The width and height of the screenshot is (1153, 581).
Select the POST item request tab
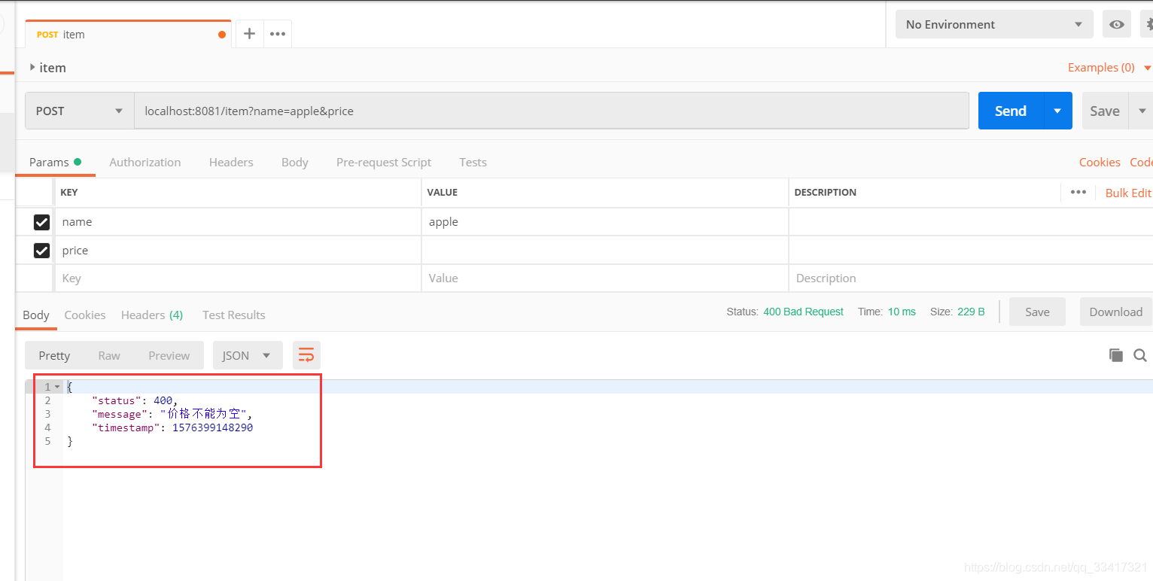pyautogui.click(x=128, y=35)
